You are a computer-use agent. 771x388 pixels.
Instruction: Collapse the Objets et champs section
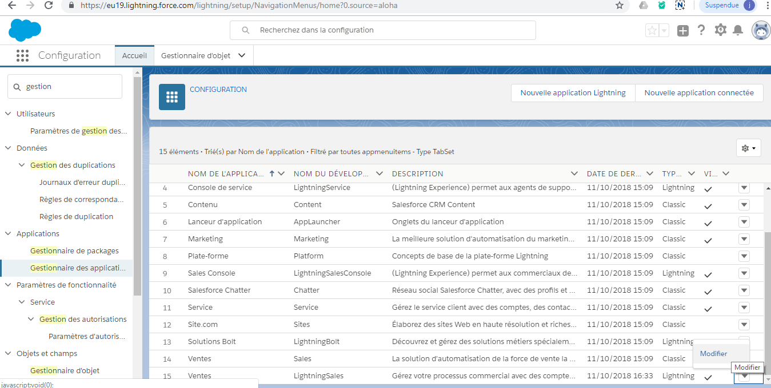[8, 354]
